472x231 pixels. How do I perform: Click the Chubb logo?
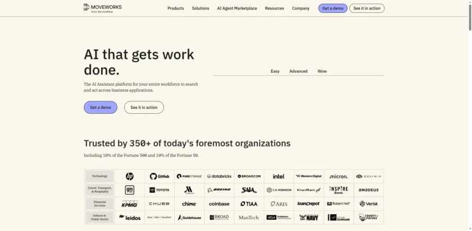[x=160, y=204]
